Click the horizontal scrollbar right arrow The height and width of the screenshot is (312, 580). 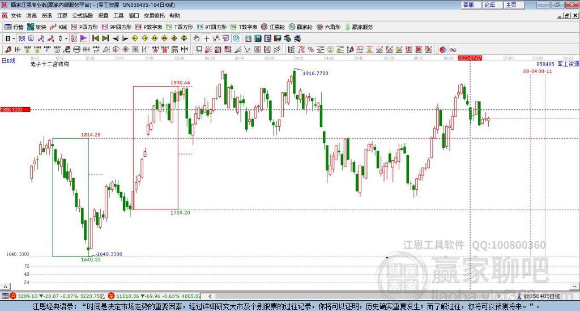click(x=499, y=296)
